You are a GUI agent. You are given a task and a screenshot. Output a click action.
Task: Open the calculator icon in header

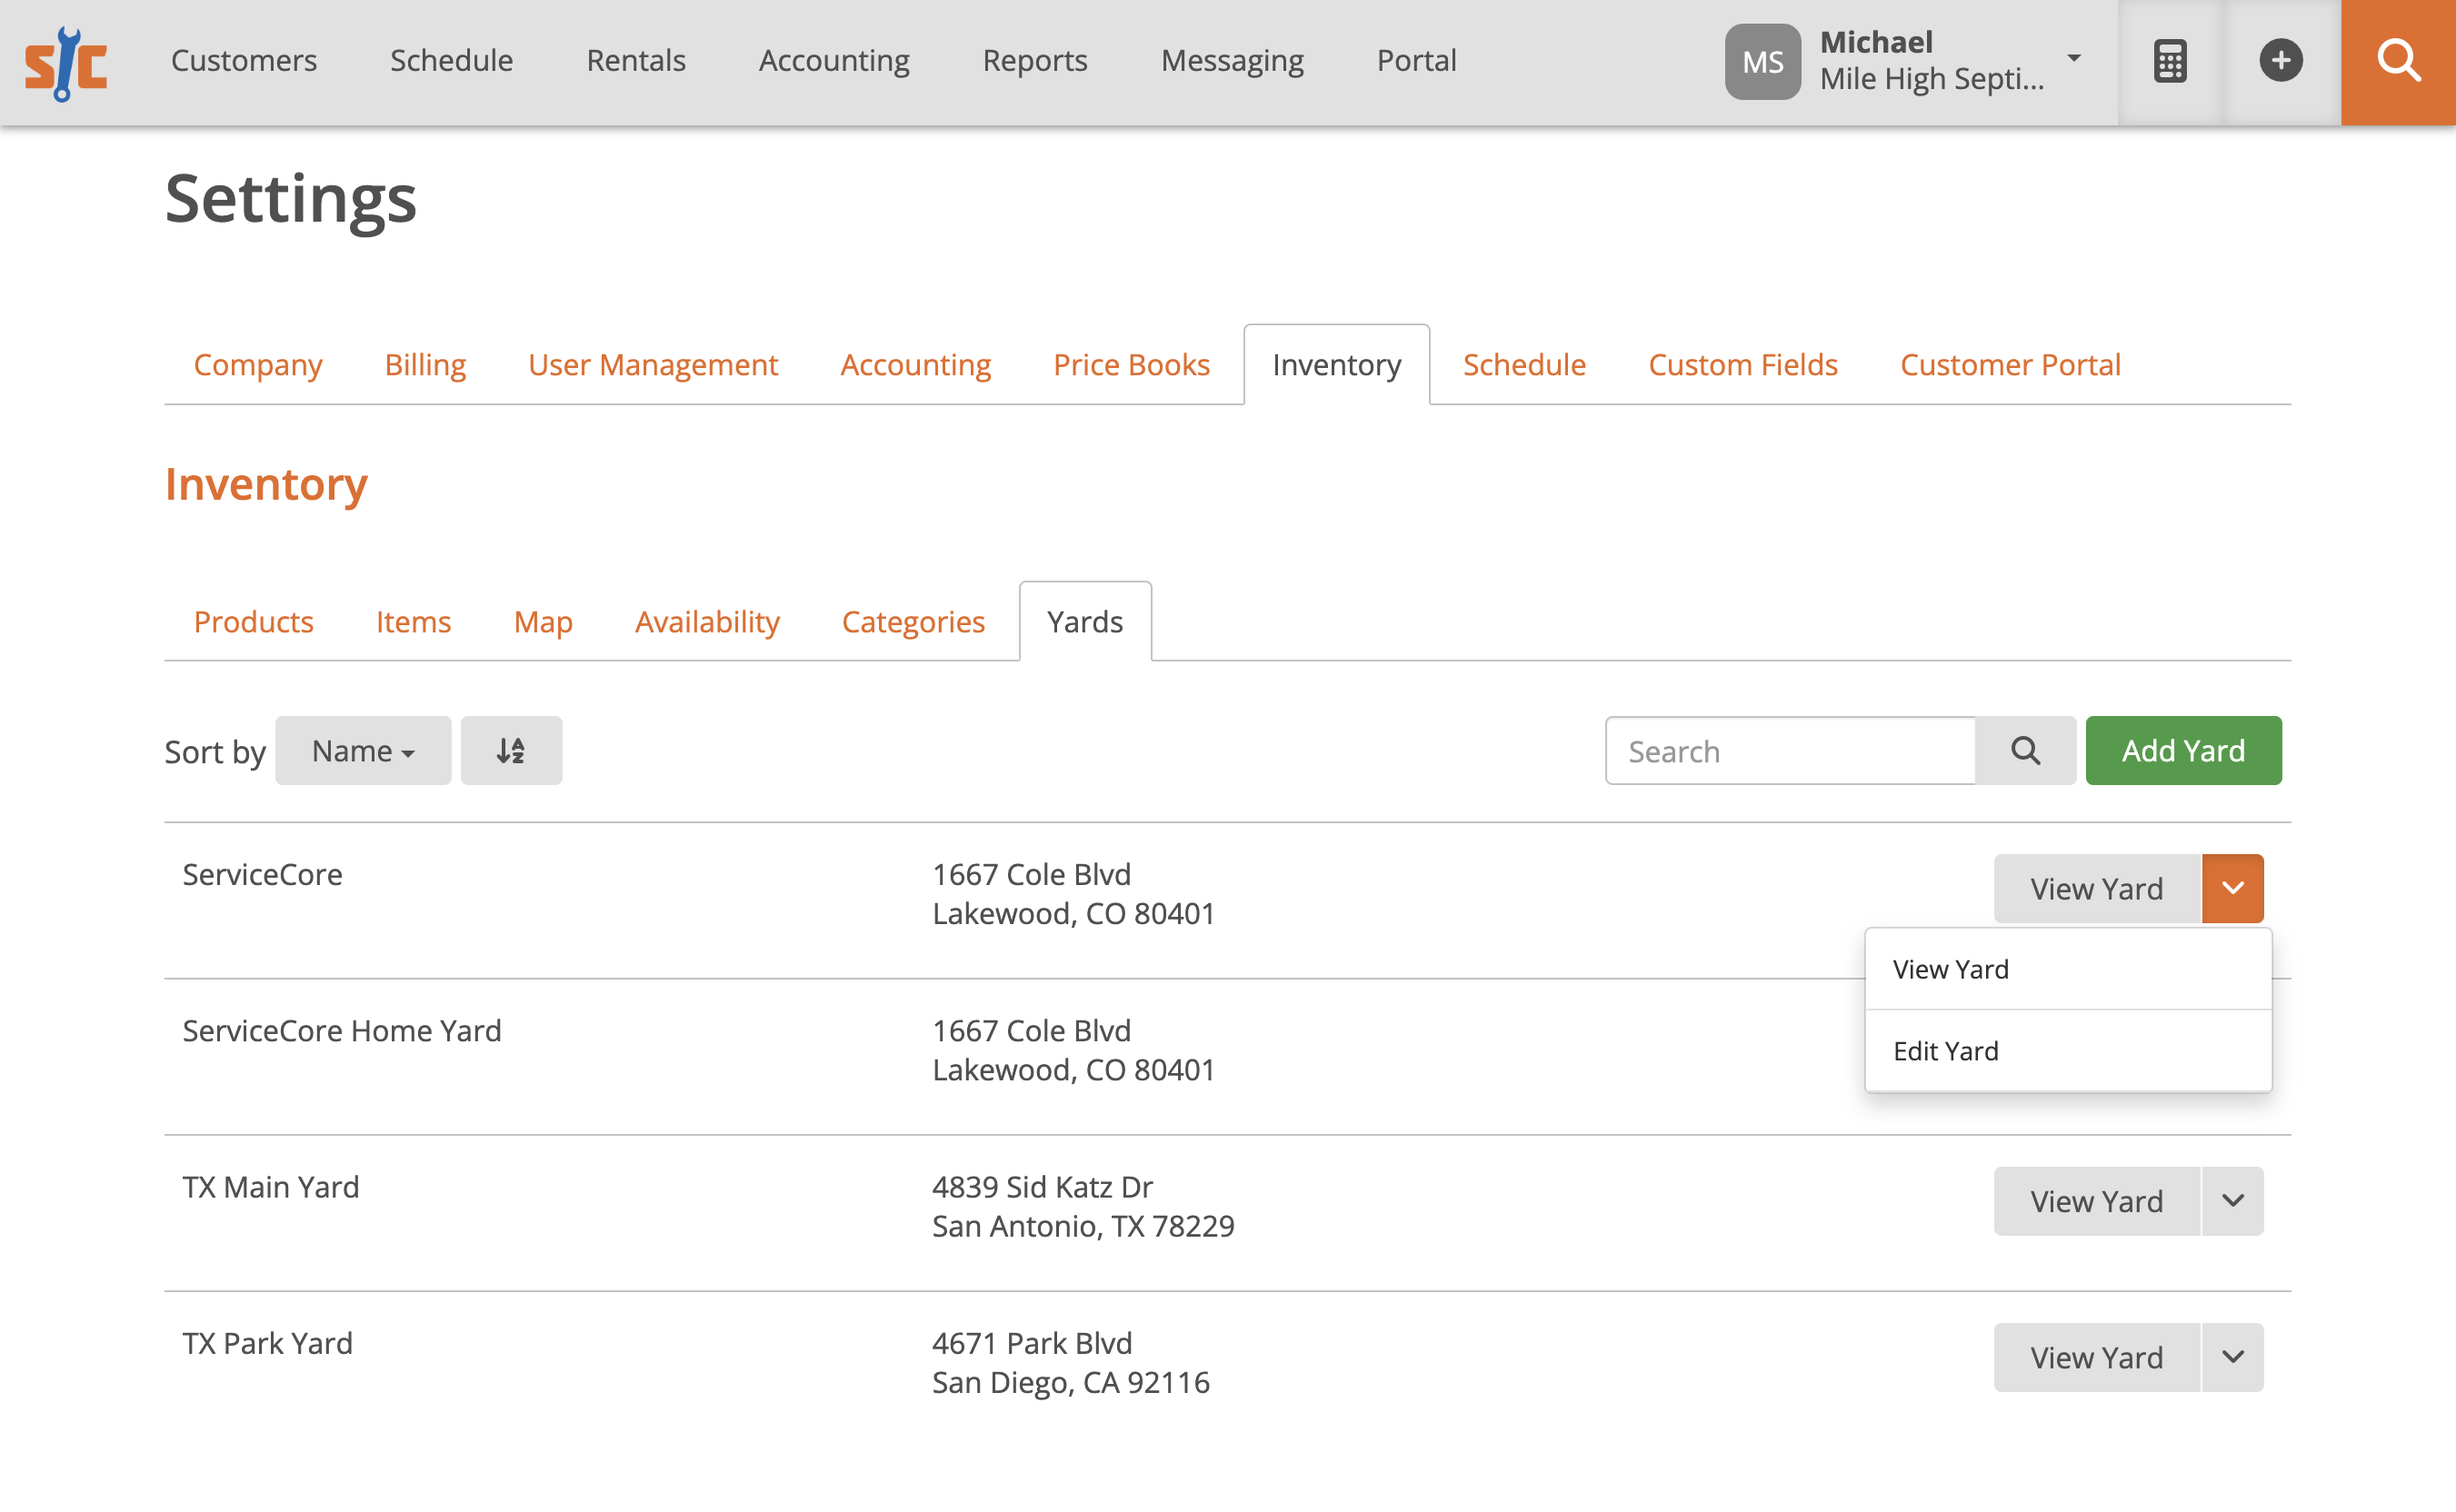(2170, 62)
